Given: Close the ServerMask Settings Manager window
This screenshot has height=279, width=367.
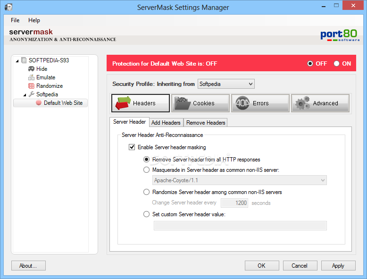Looking at the screenshot, I should 353,5.
